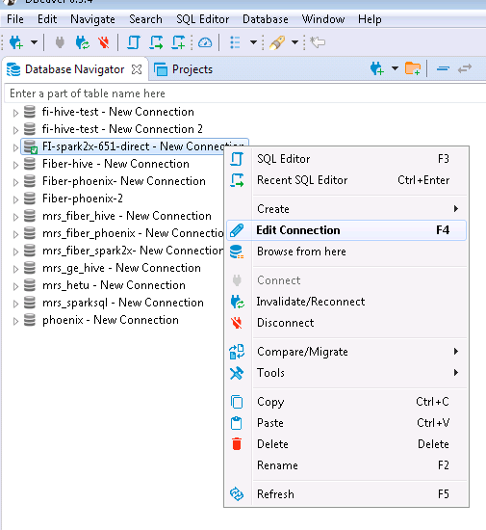486x530 pixels.
Task: Open dropdown arrow next to New Connection toolbar icon
Action: 34,42
